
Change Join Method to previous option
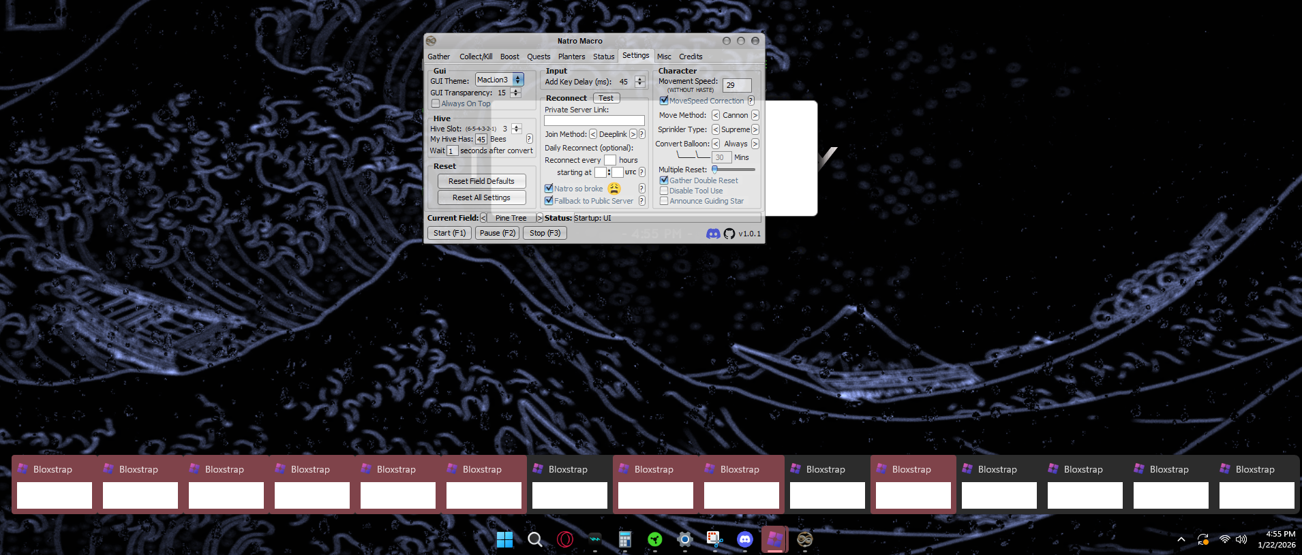(593, 134)
